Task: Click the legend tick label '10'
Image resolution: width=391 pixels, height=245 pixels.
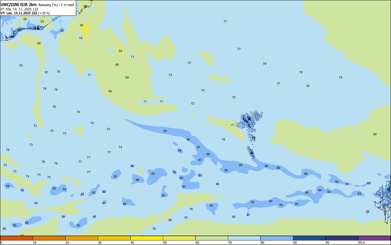Action: pyautogui.click(x=35, y=243)
